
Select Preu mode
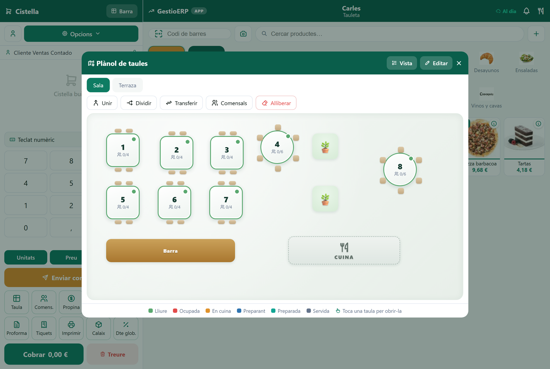pos(66,257)
